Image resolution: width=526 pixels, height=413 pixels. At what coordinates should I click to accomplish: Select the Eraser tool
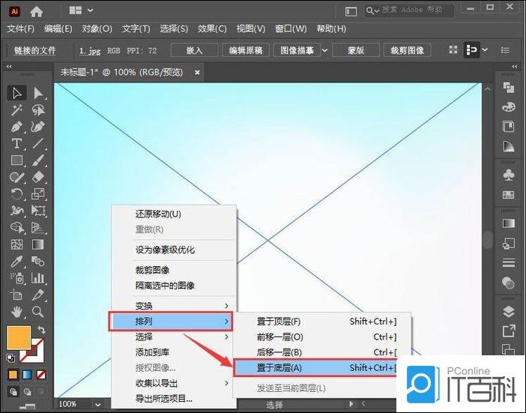38,177
